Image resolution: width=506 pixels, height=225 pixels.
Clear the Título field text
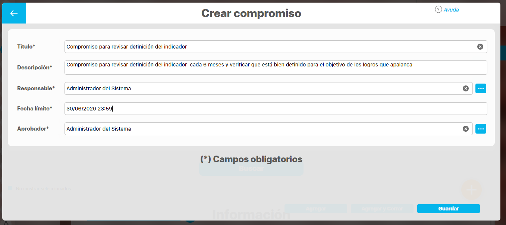pos(480,47)
